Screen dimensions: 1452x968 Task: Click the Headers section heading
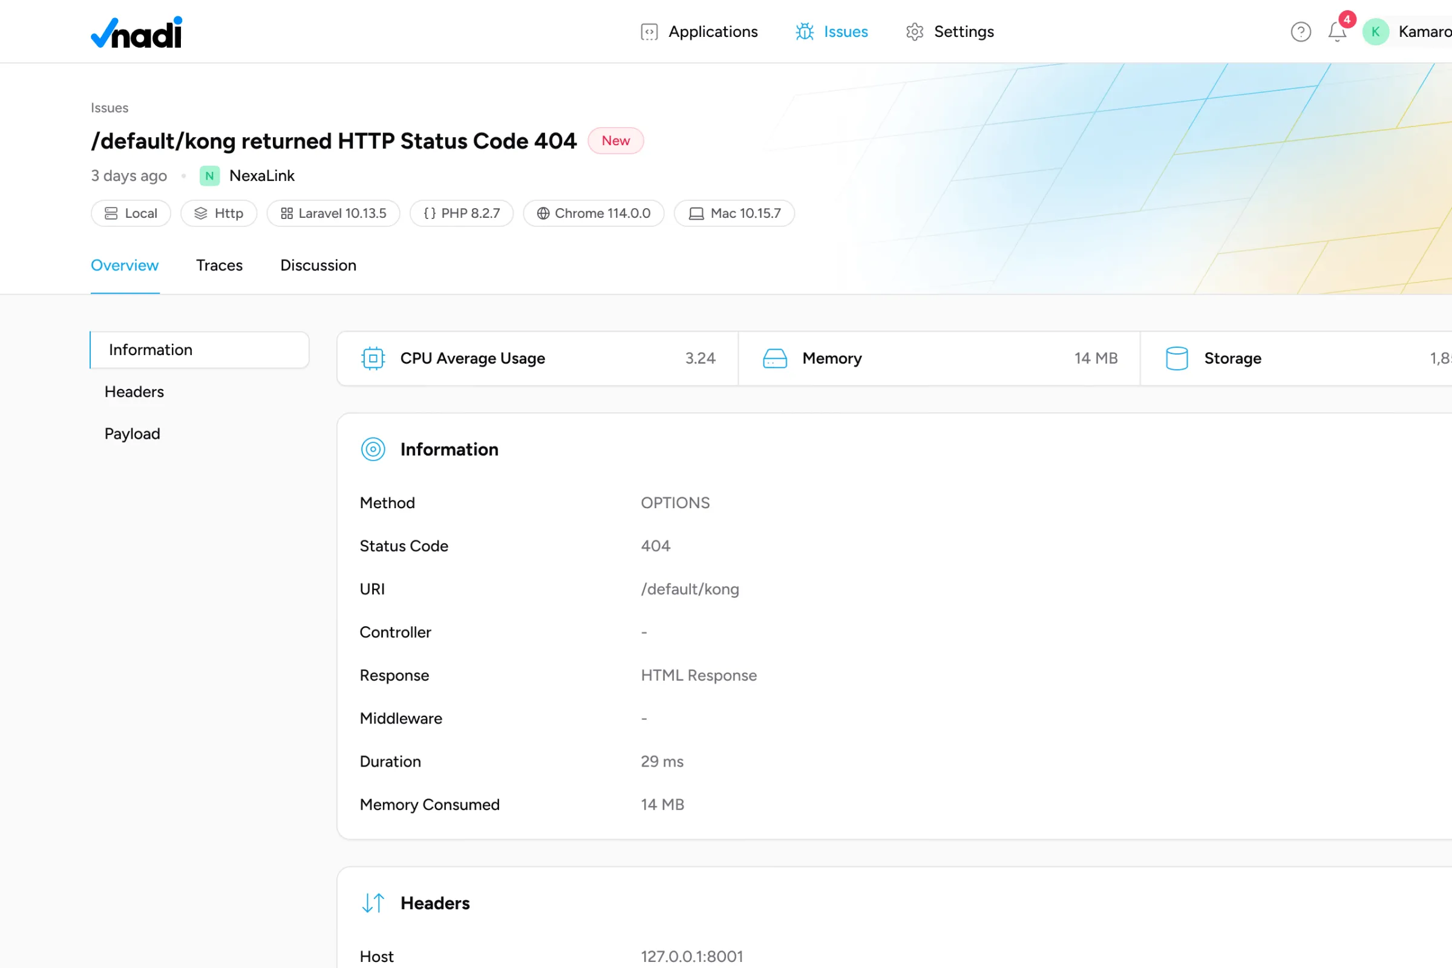tap(435, 903)
